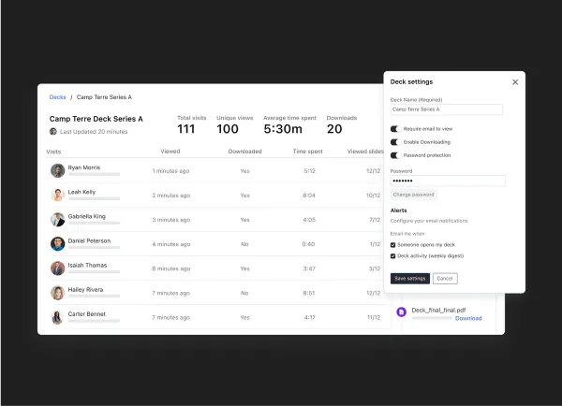Select the name Ryan Morris
Screen dimensions: 562x406
(84, 167)
